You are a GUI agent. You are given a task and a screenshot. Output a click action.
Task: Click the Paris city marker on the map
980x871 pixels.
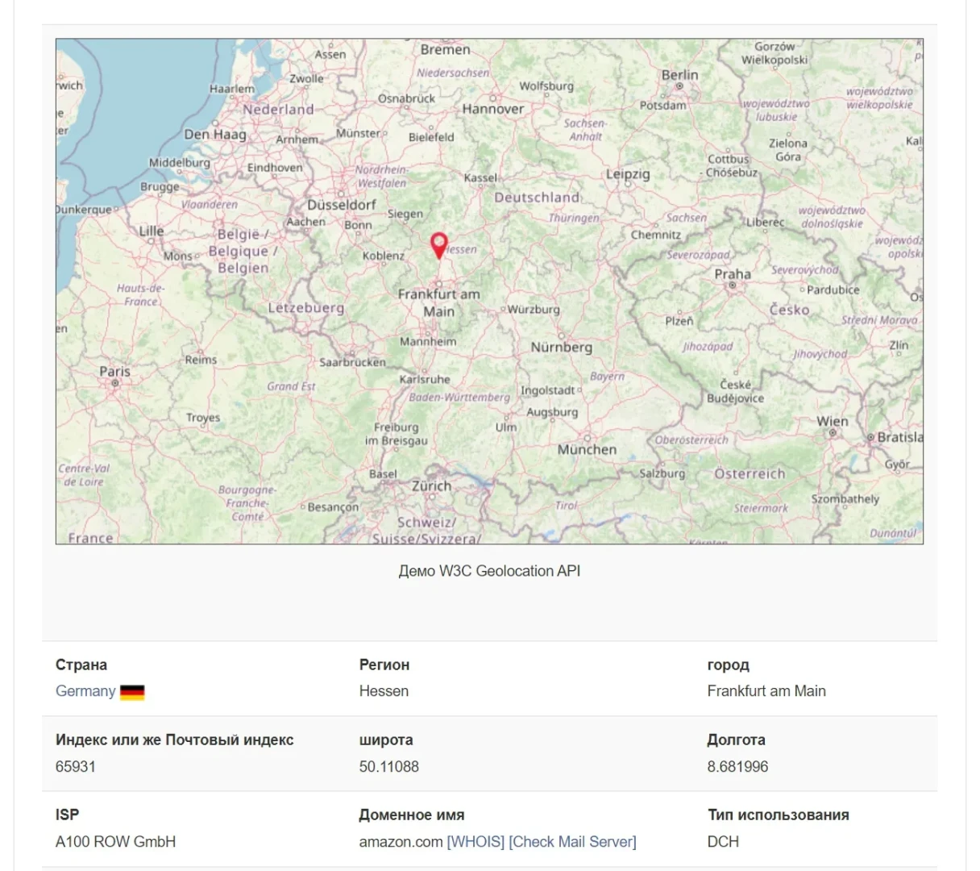click(115, 383)
